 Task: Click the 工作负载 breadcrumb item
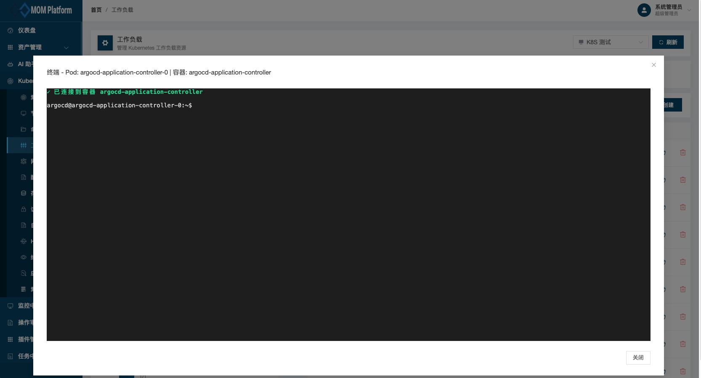122,10
